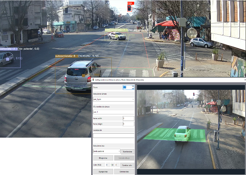The height and width of the screenshot is (175, 246).
Task: Click the Localización text field
Action: click(x=113, y=136)
